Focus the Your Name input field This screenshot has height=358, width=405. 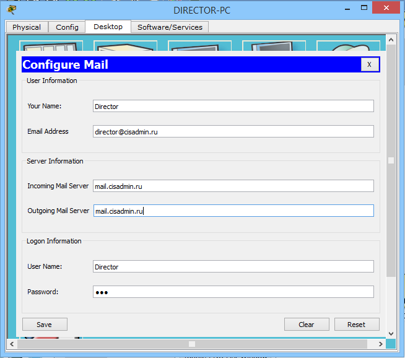(x=233, y=106)
